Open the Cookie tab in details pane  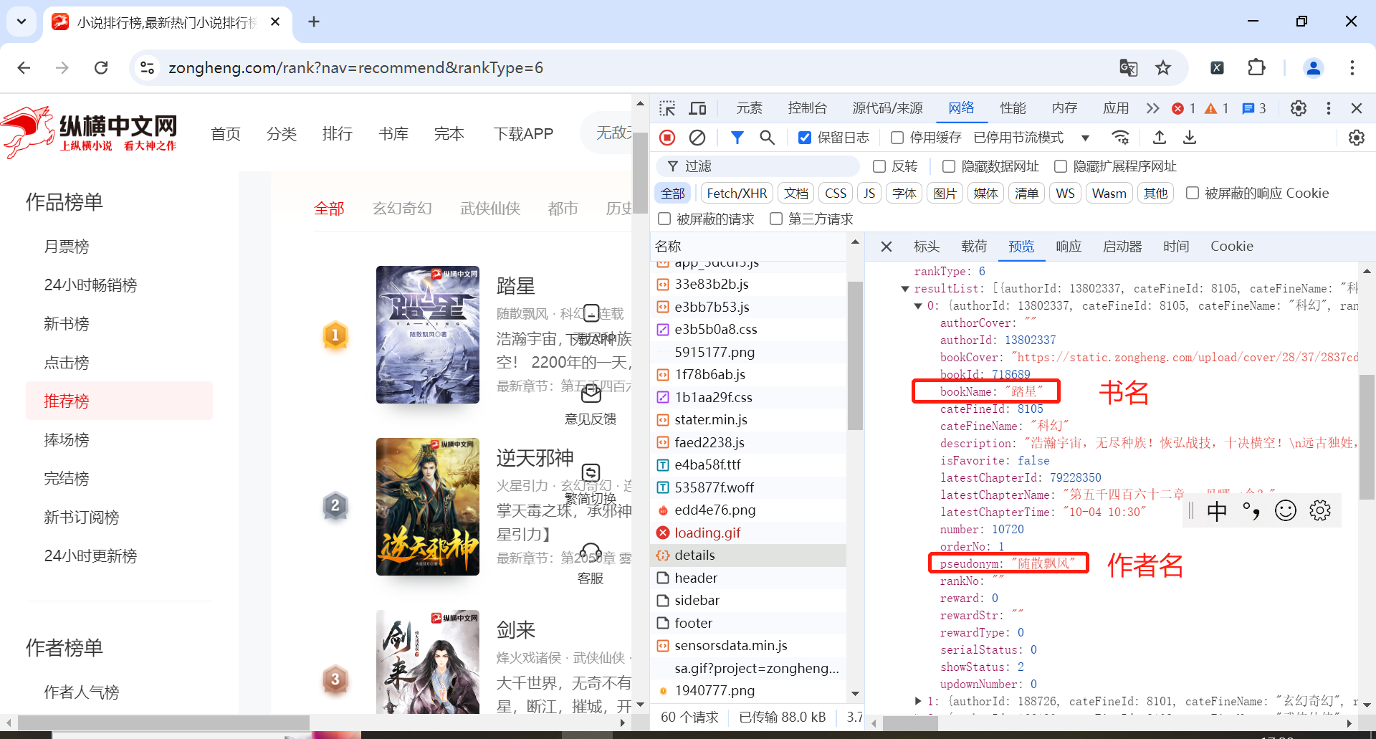(x=1232, y=247)
